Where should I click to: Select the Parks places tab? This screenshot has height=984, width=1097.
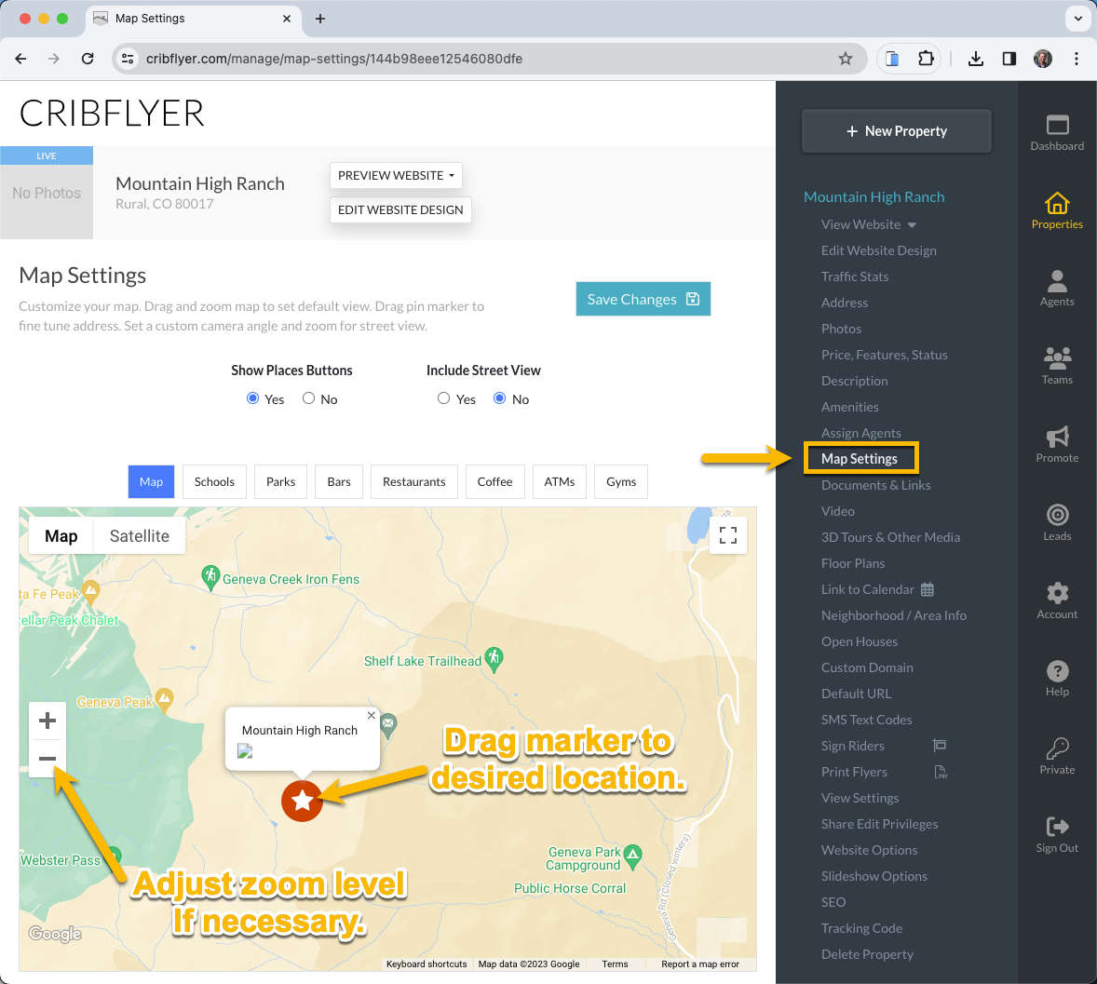[280, 481]
